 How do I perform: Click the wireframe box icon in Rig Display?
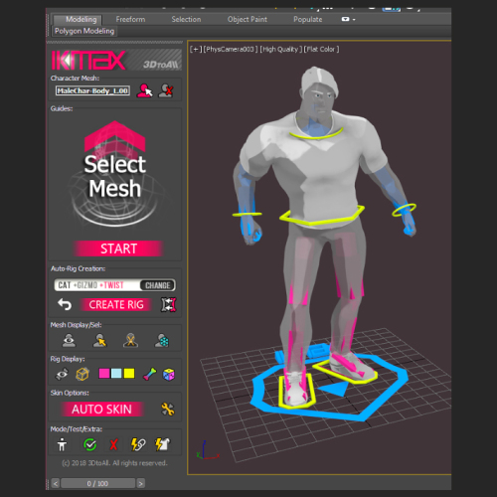click(83, 374)
